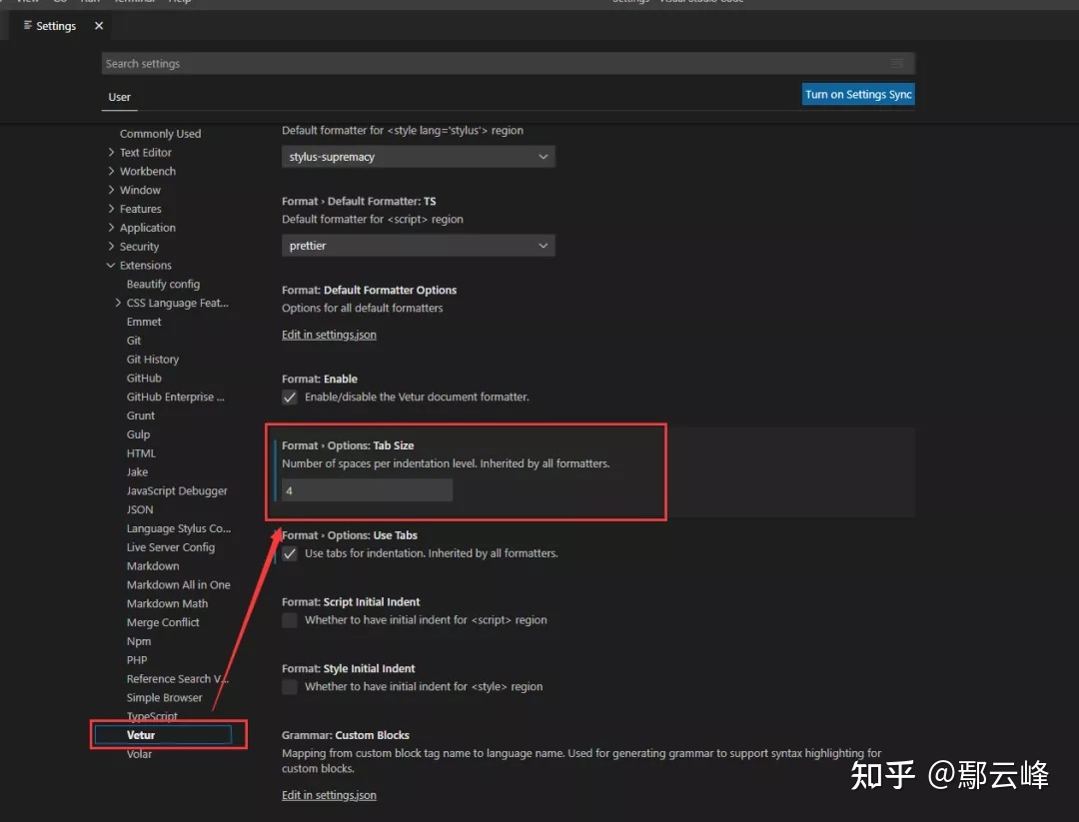
Task: Expand the Workbench section
Action: coord(112,171)
